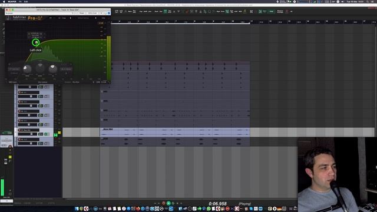
Task: Open Firefox from the Dock
Action: tap(138, 208)
